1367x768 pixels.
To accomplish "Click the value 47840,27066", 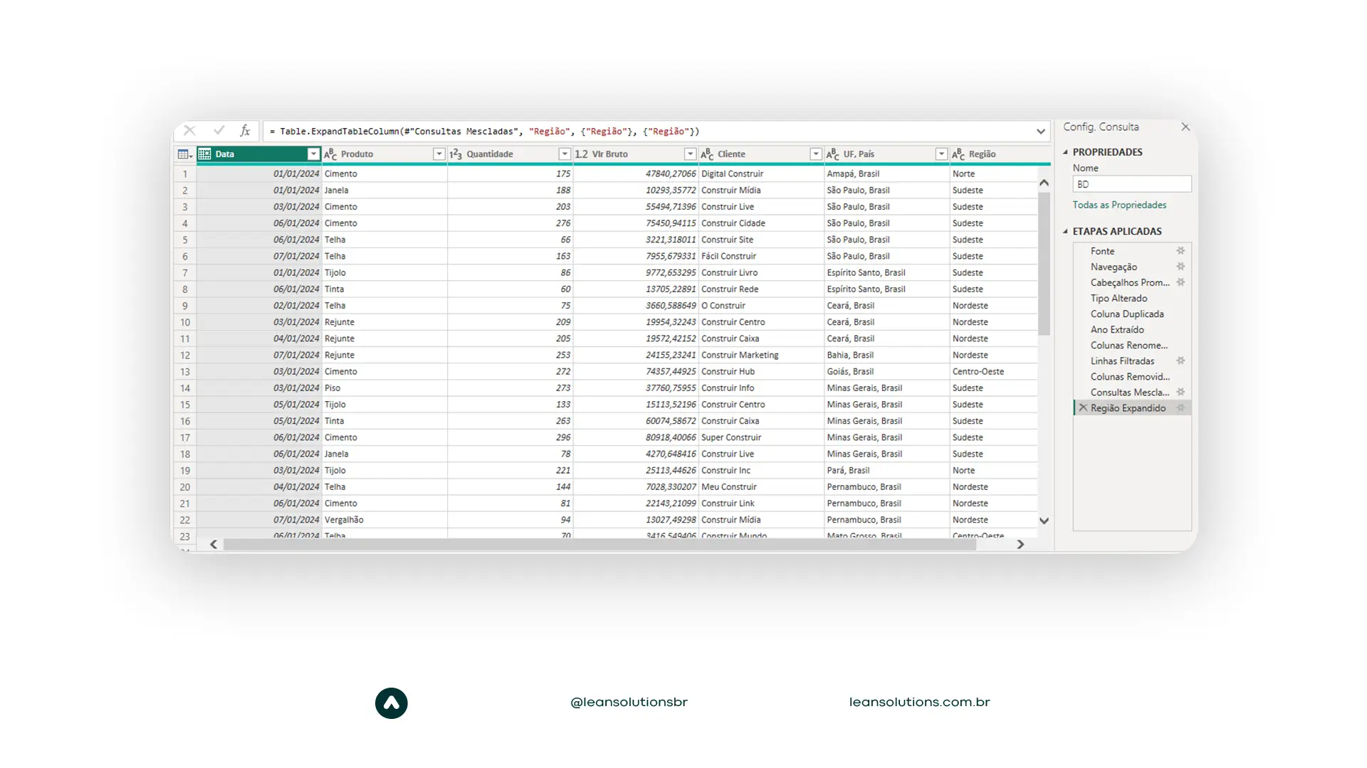I will pyautogui.click(x=636, y=174).
